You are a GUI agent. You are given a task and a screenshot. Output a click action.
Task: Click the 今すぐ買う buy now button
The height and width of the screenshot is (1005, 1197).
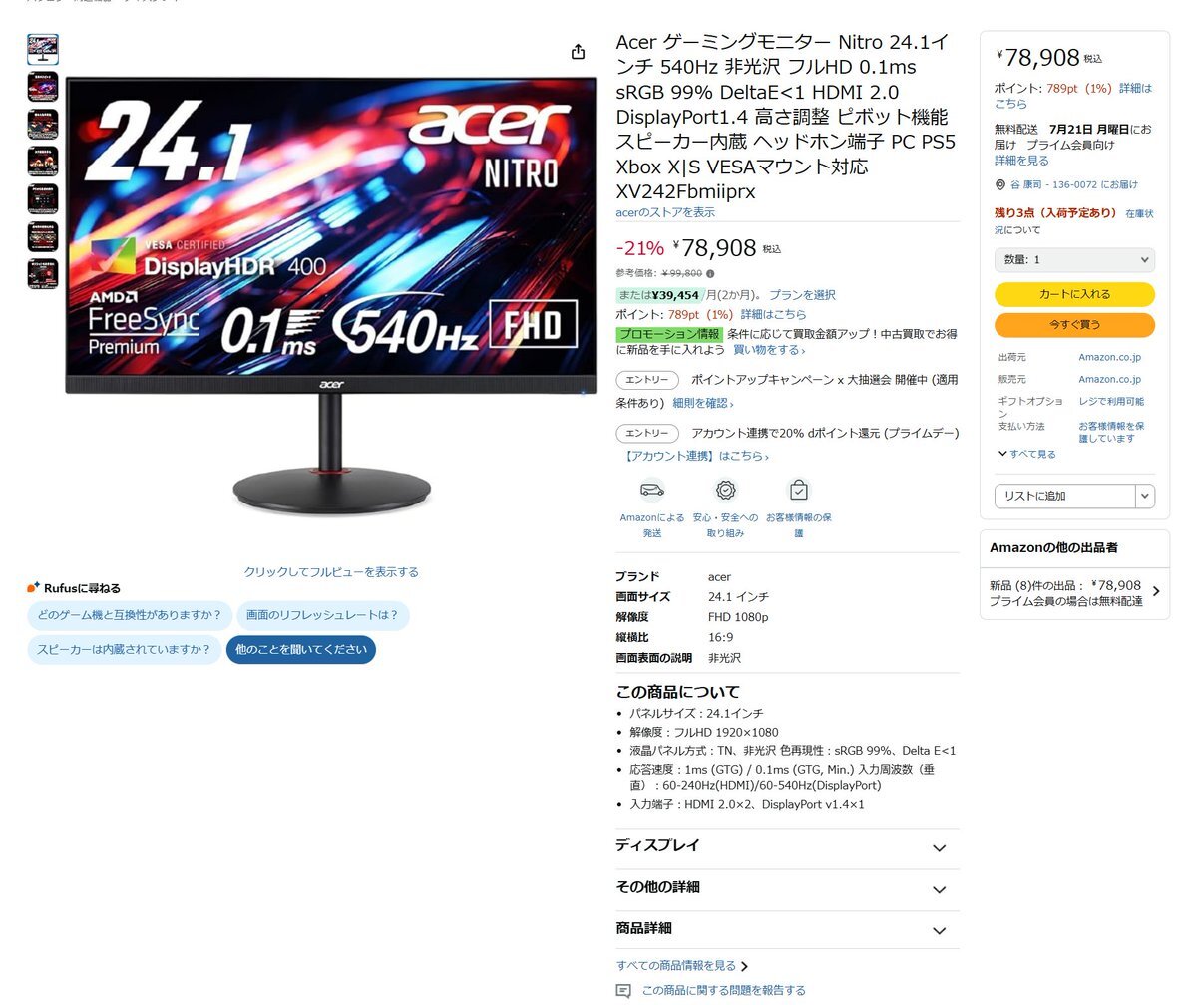point(1074,324)
